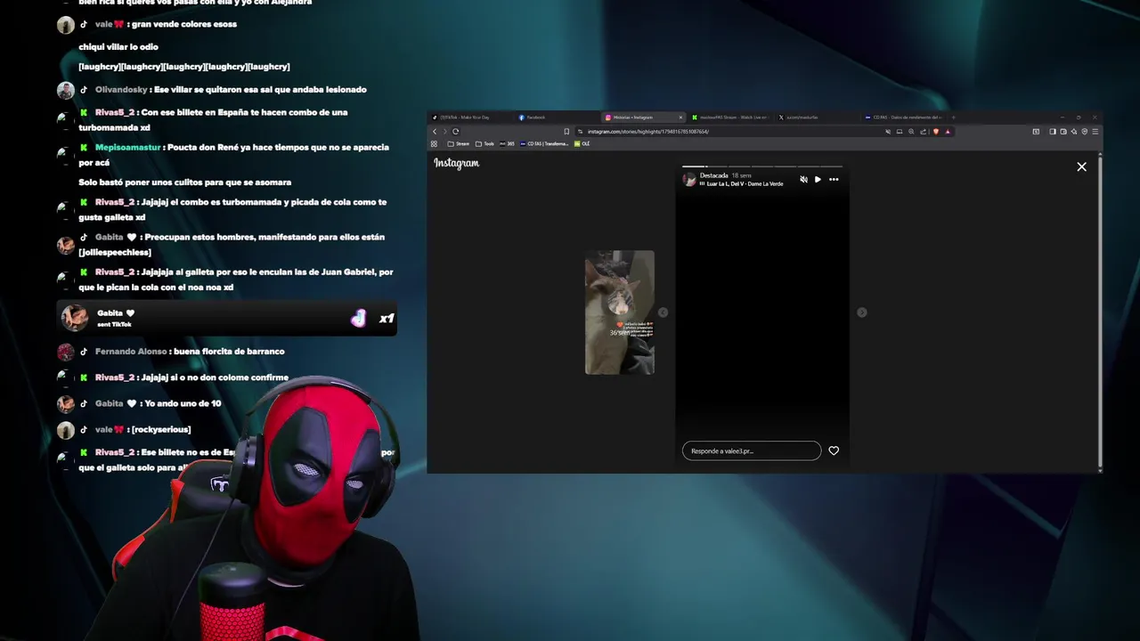
Task: Unmute the Instagram story audio
Action: 803,180
